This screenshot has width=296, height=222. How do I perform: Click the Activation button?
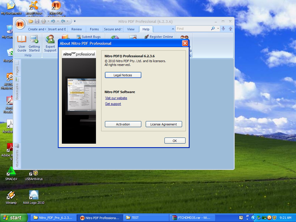pyautogui.click(x=123, y=124)
